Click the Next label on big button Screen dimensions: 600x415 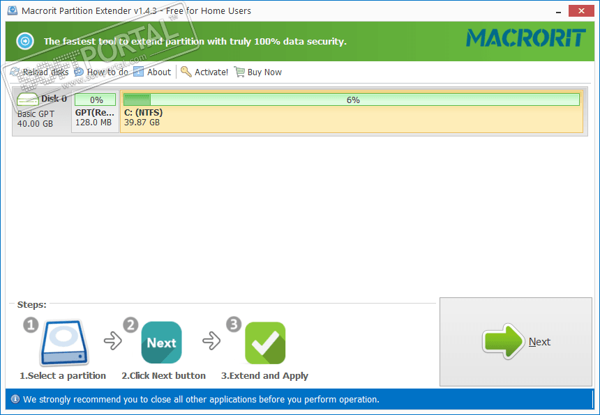click(x=539, y=342)
